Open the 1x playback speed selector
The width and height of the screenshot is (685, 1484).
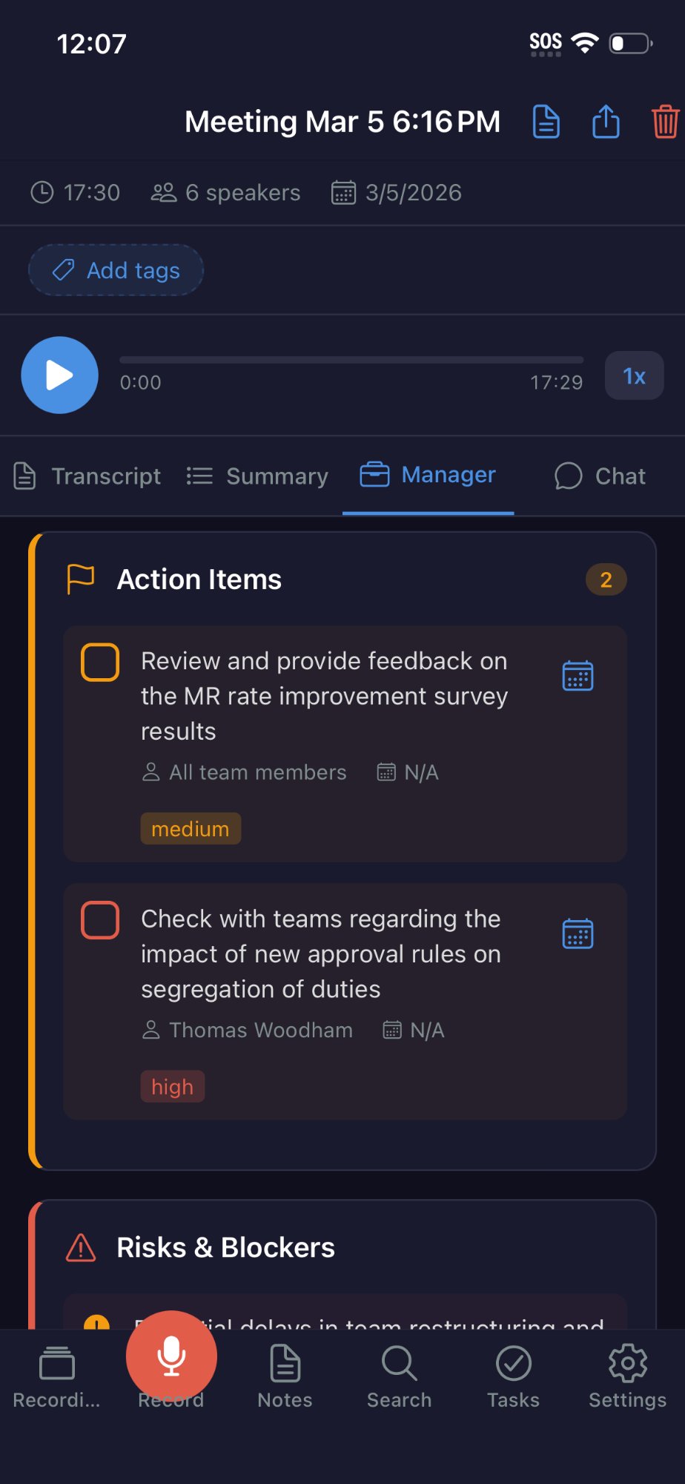[x=634, y=375]
